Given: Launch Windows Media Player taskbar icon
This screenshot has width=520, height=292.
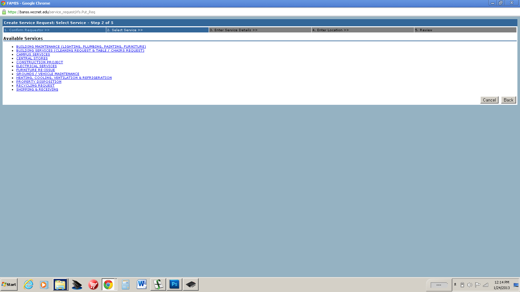Looking at the screenshot, I should pos(44,285).
